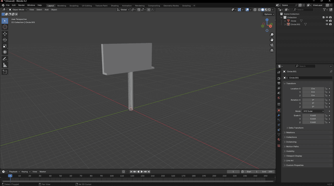Open the Output properties tab
This screenshot has width=334, height=186.
click(x=279, y=83)
